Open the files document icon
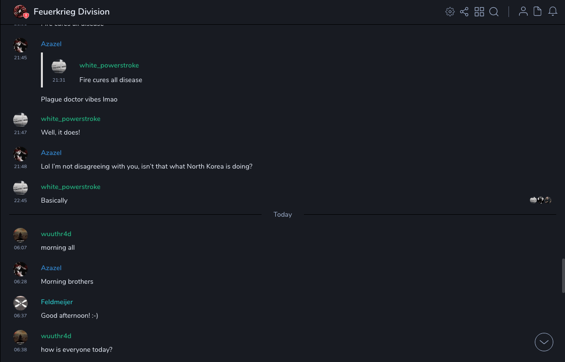565x362 pixels. [538, 12]
